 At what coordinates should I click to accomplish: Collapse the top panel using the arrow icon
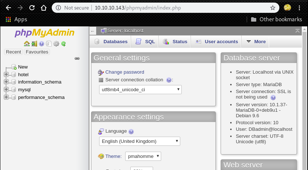[x=297, y=31]
